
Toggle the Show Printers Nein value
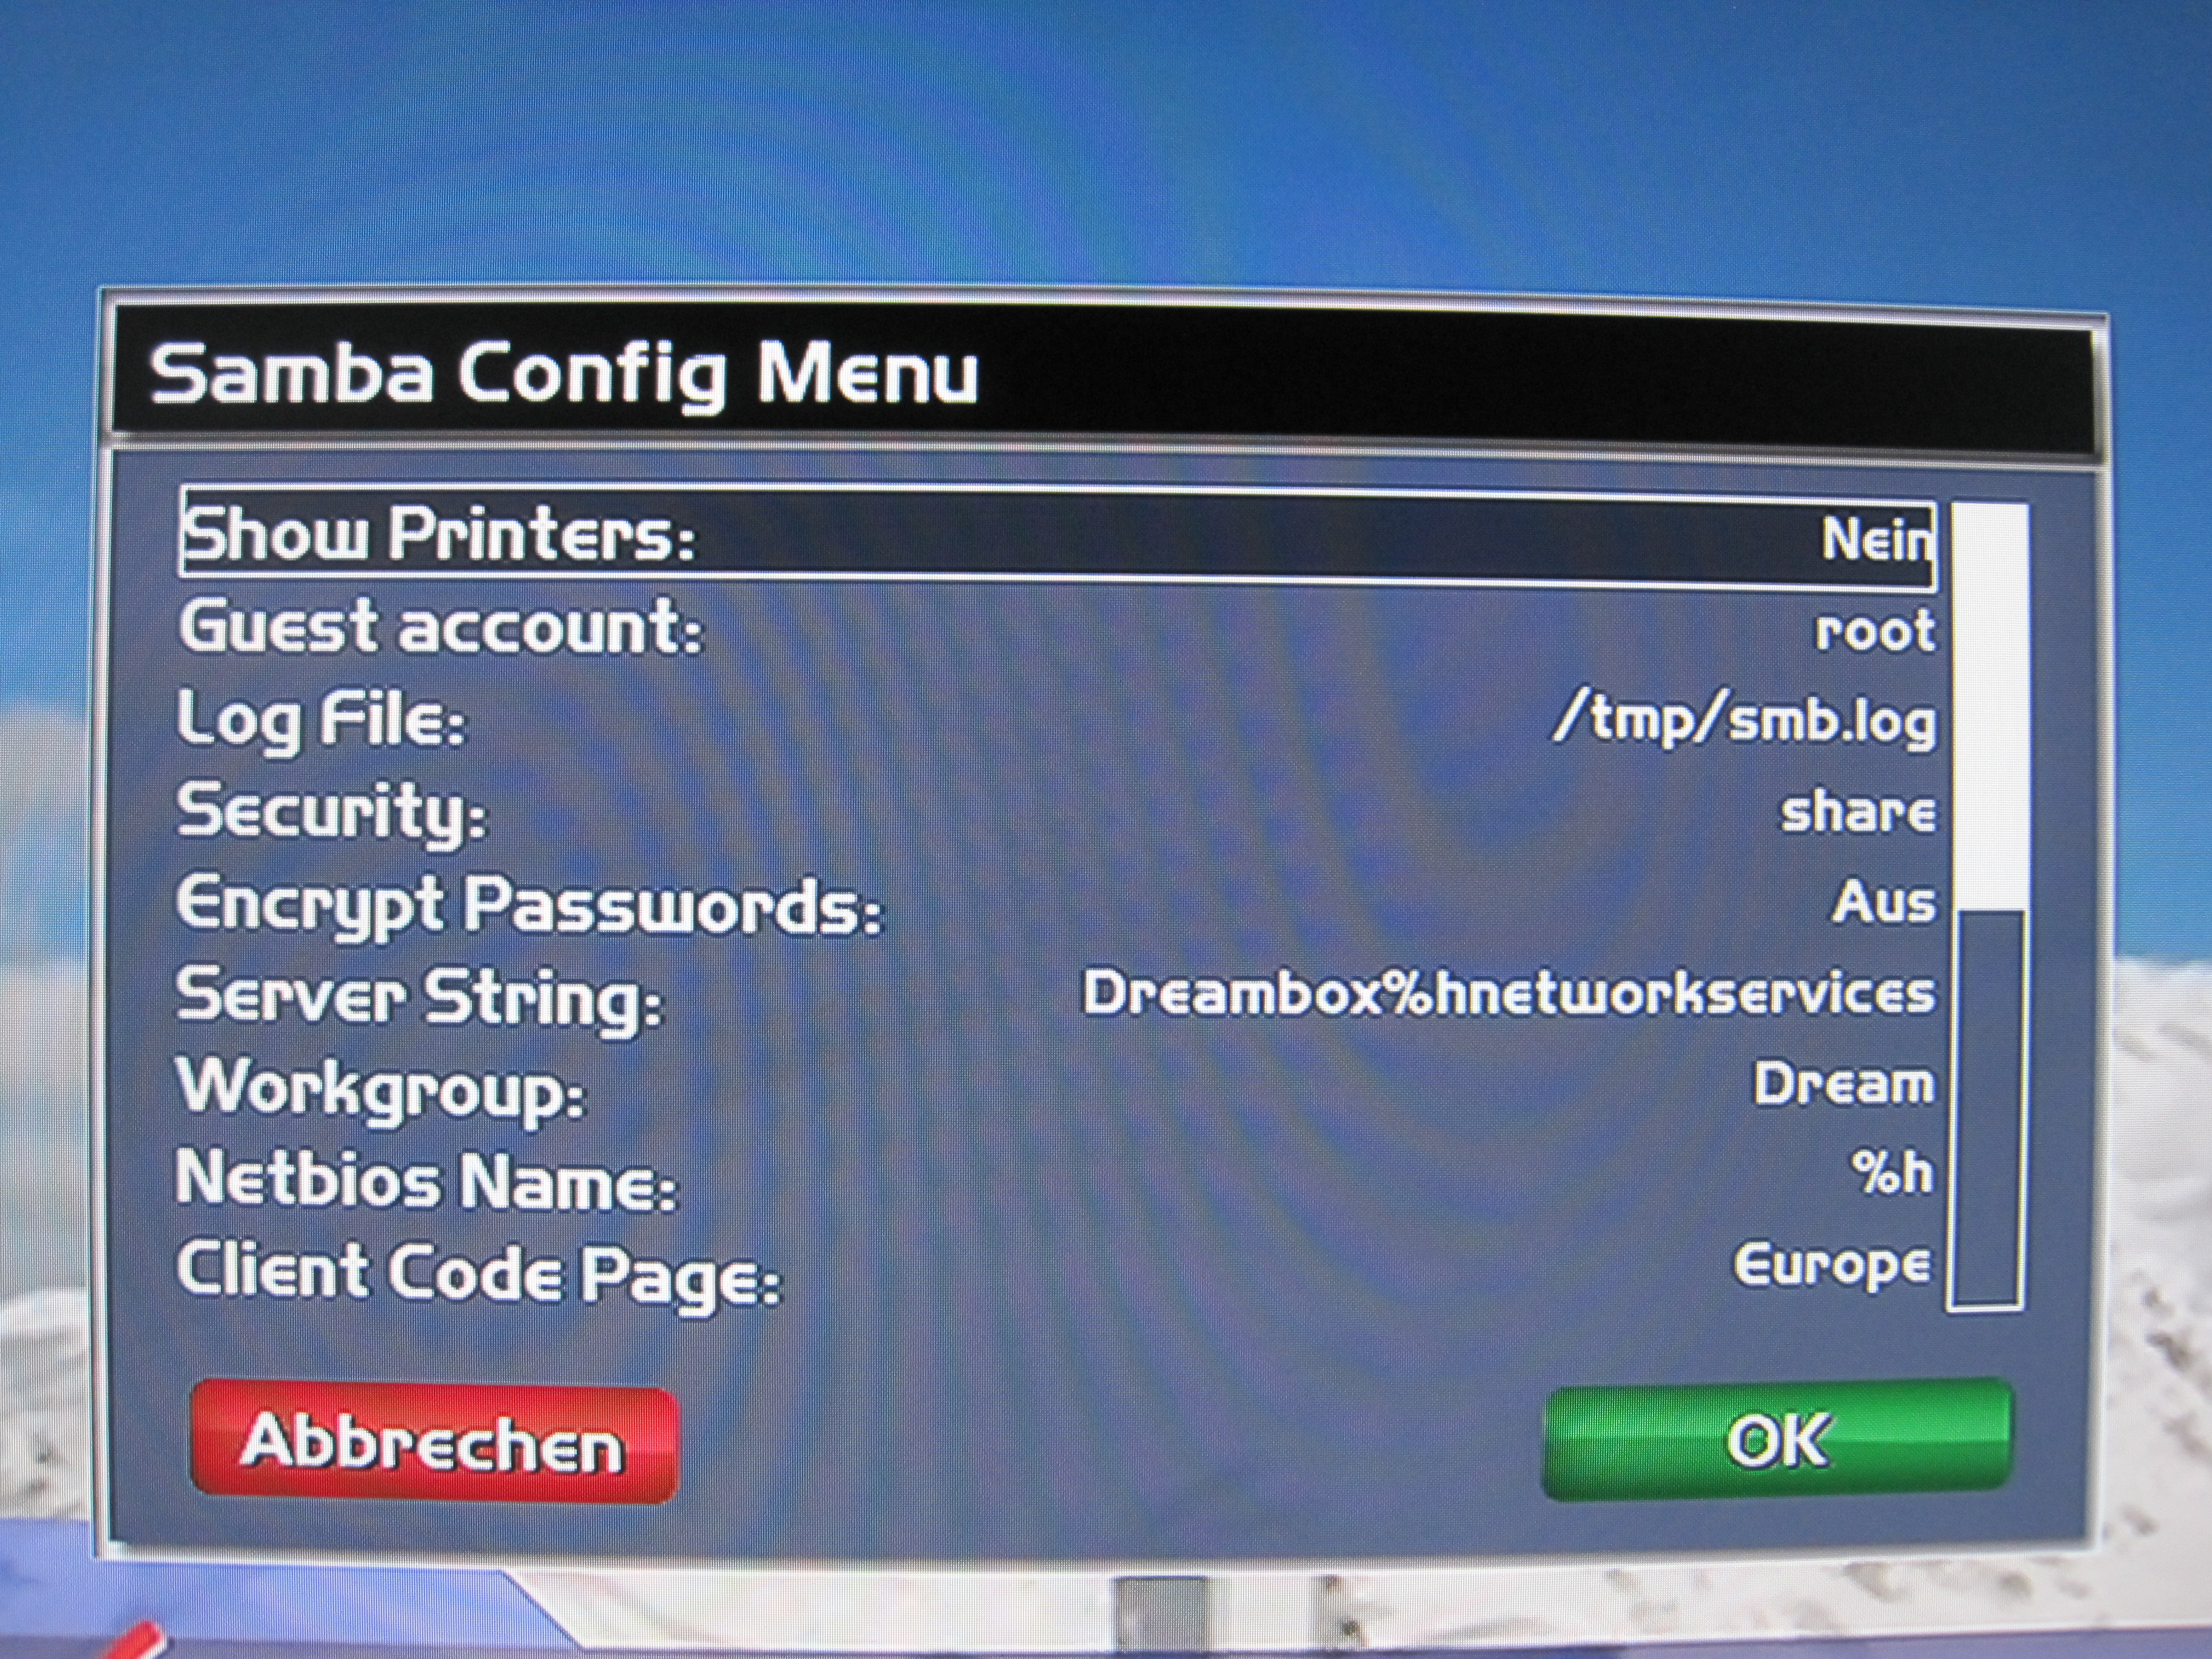coord(1876,540)
